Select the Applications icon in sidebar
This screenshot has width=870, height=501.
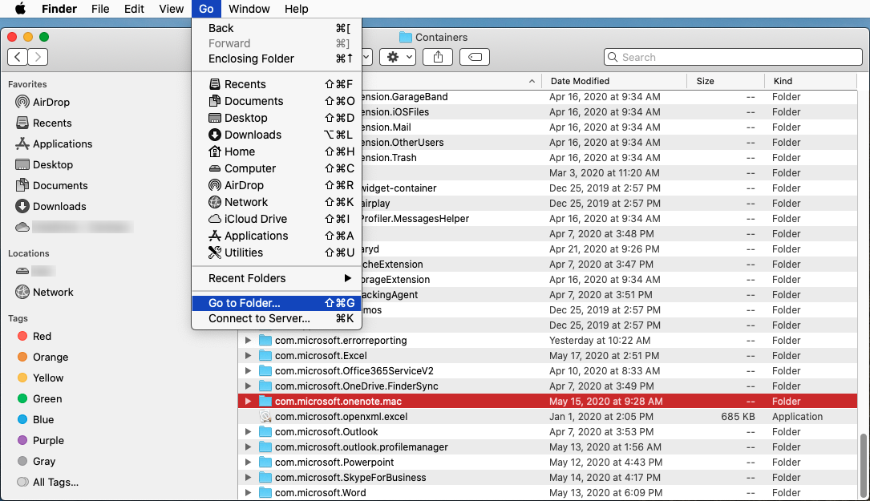(22, 143)
